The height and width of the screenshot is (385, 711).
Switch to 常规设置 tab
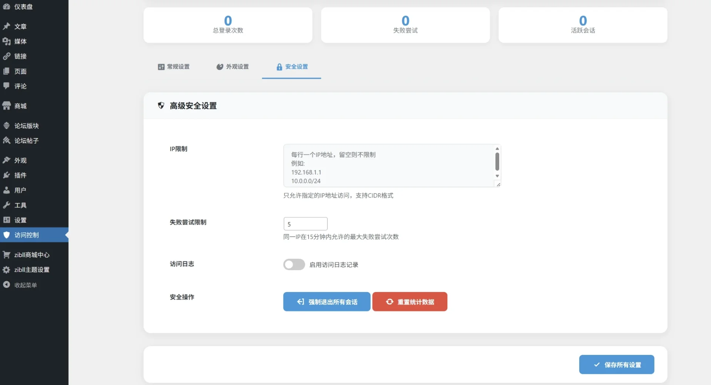[x=174, y=67]
